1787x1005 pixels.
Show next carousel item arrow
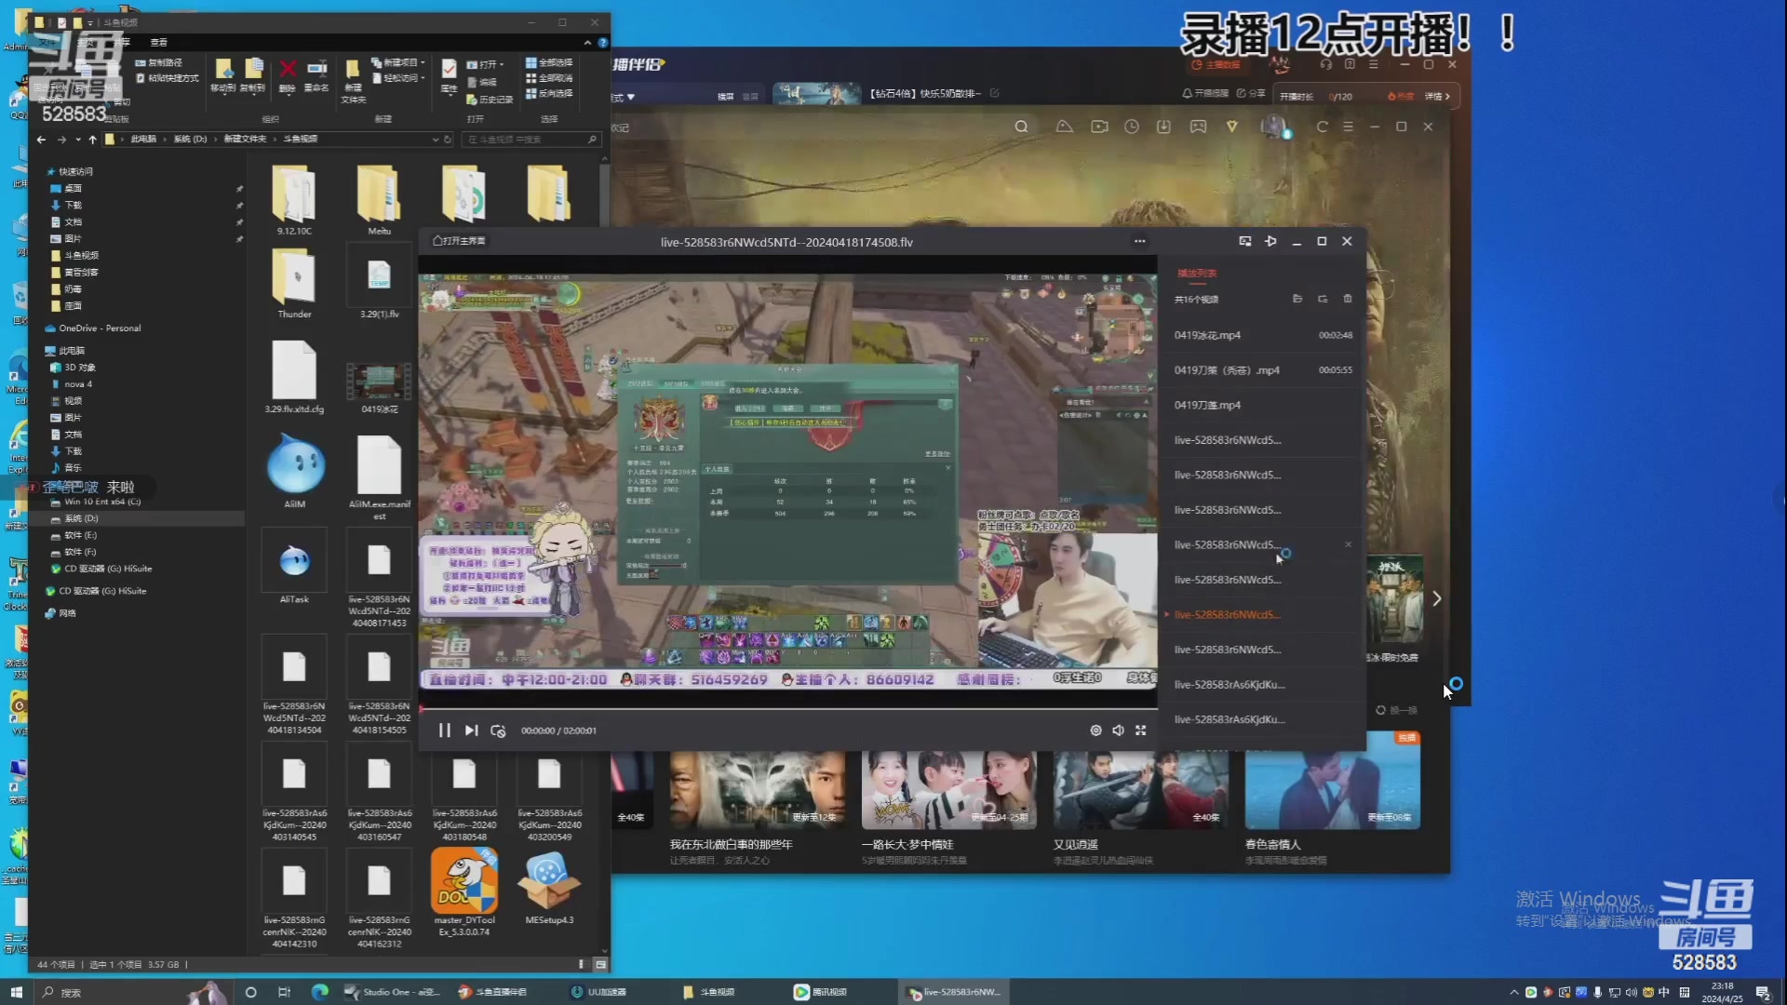coord(1437,598)
